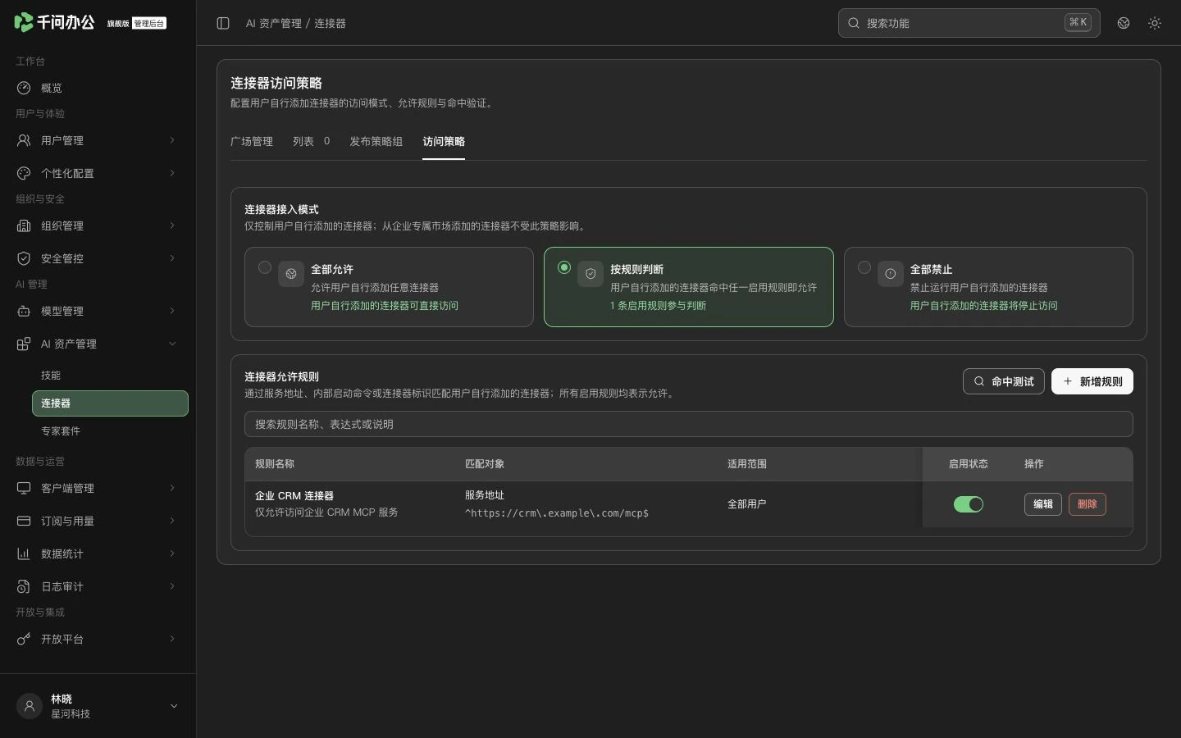
Task: Click the 个性化配置 palette icon
Action: click(24, 173)
